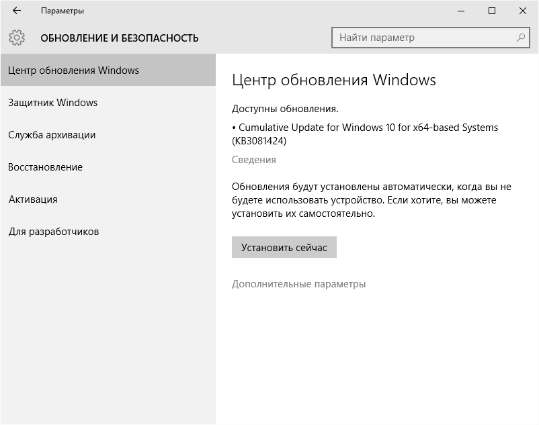This screenshot has width=539, height=425.
Task: Select 'Центр обновления Windows' in sidebar
Action: tap(108, 70)
